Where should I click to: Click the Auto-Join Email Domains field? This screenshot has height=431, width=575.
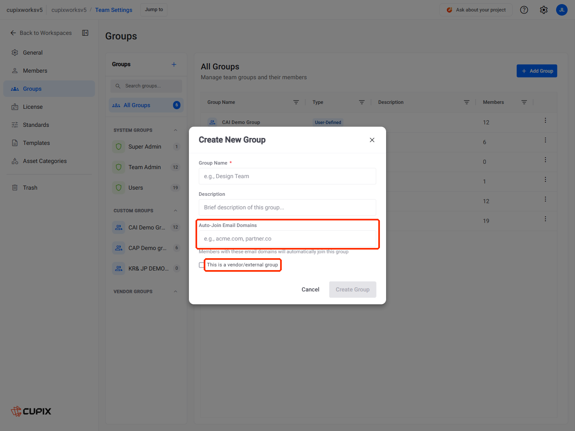(287, 238)
